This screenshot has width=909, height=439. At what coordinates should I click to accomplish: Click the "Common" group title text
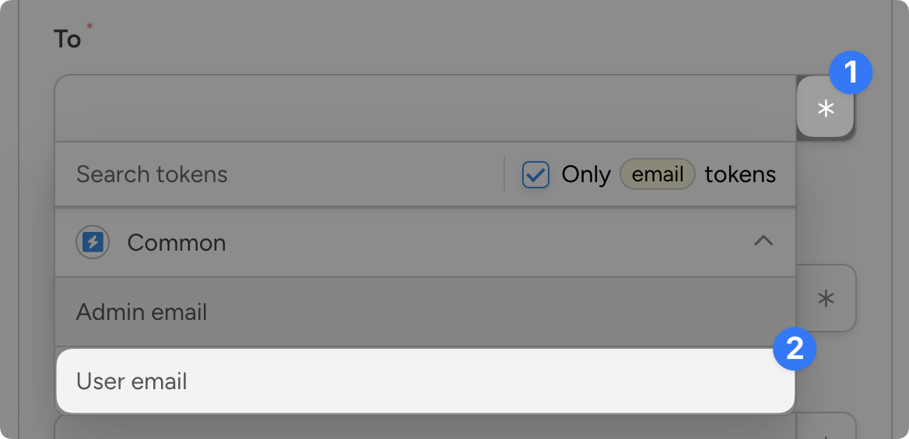click(177, 243)
